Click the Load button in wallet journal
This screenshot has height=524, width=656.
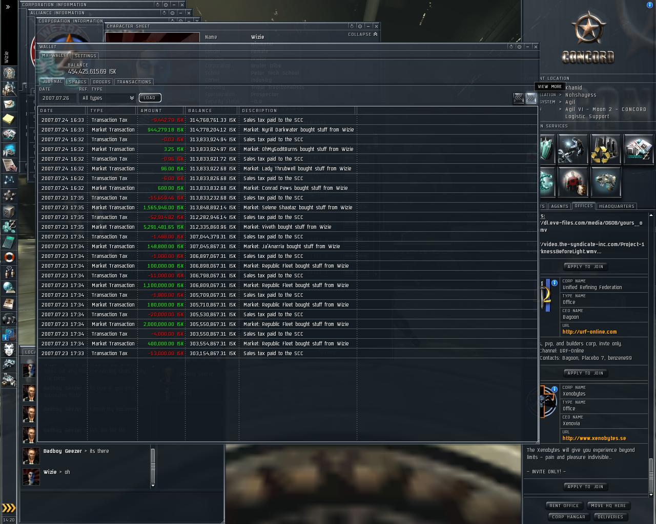(x=150, y=98)
